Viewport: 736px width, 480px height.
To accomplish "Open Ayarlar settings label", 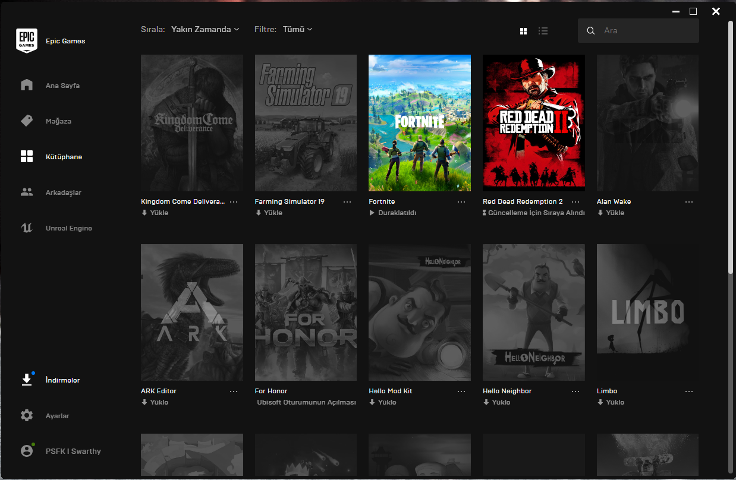I will click(58, 416).
